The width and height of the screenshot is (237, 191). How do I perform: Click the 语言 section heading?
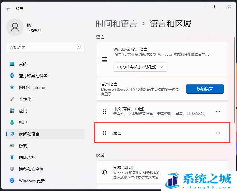point(100,37)
